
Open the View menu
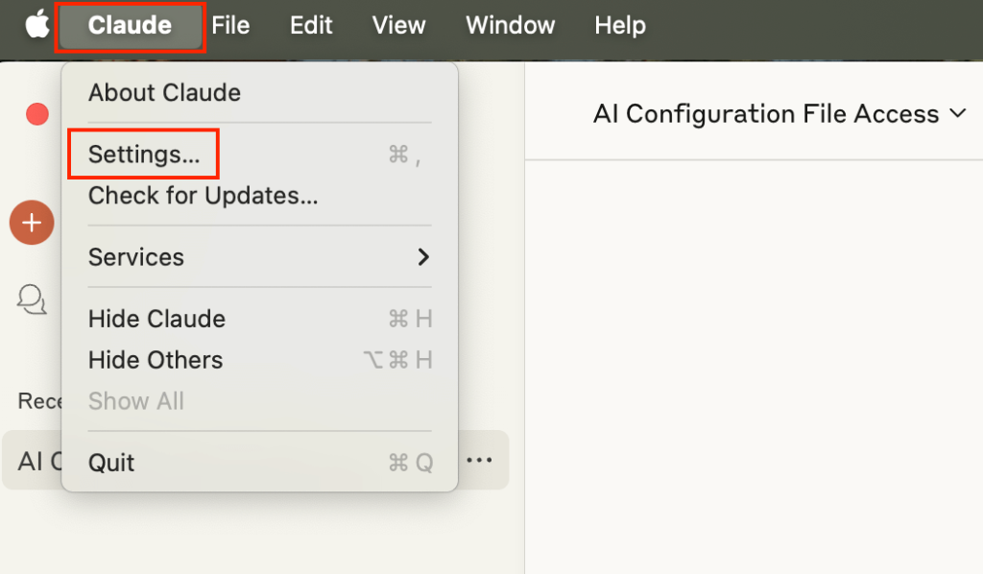click(x=398, y=26)
